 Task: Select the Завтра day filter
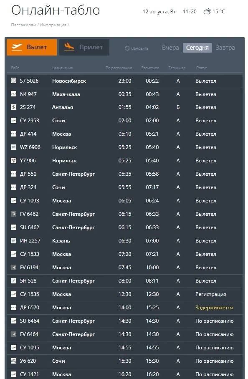tap(225, 48)
